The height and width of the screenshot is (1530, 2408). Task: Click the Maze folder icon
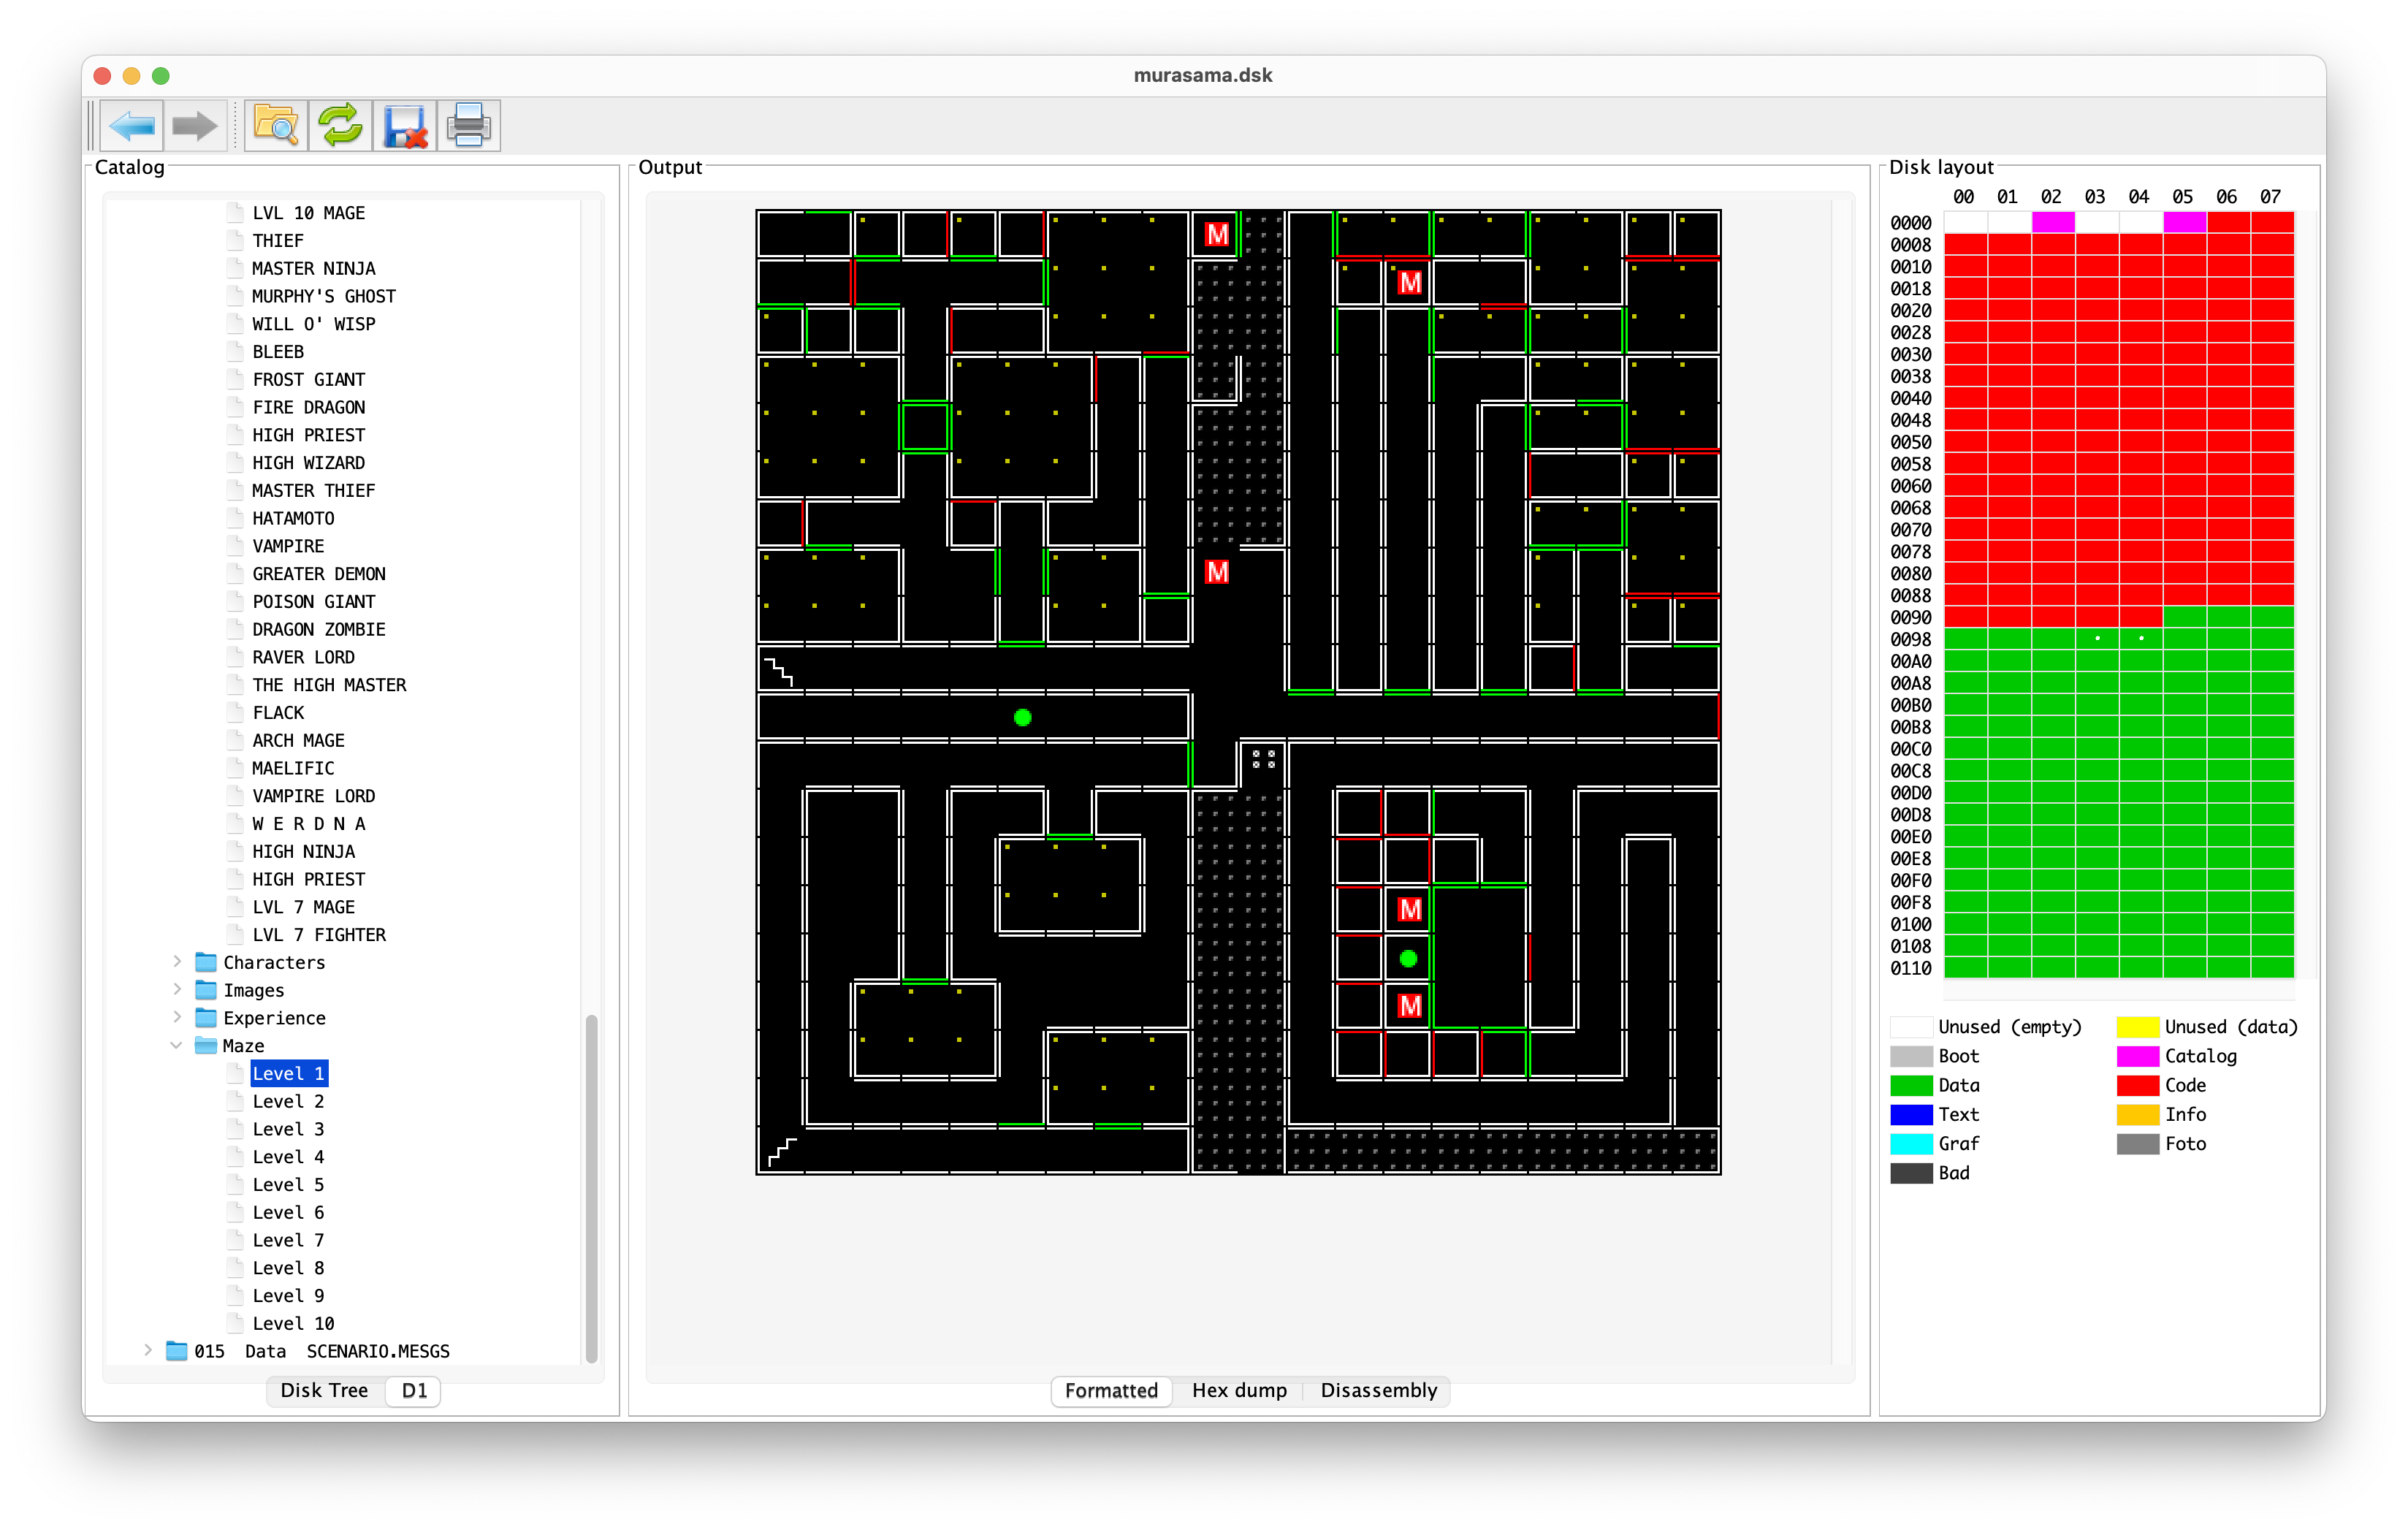pyautogui.click(x=206, y=1046)
